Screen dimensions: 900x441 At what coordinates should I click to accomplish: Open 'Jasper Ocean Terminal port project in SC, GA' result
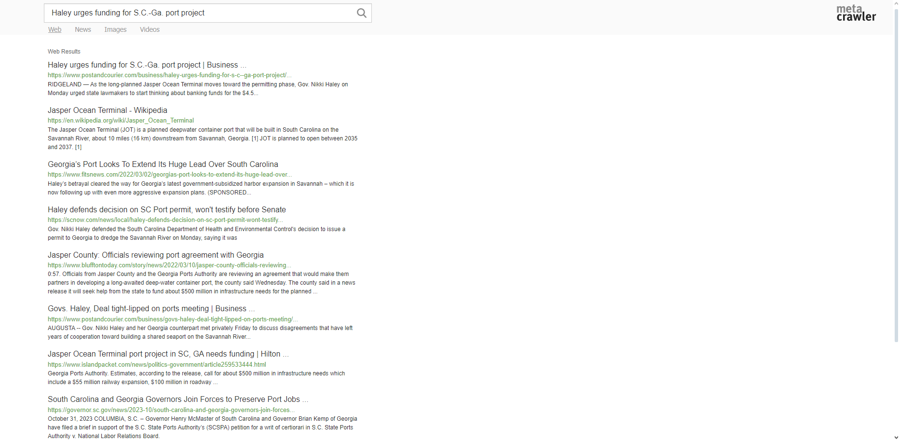tap(168, 354)
